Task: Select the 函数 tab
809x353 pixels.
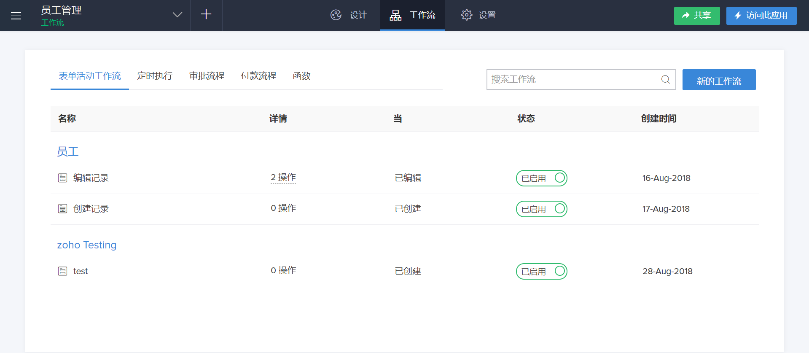Action: pos(301,76)
